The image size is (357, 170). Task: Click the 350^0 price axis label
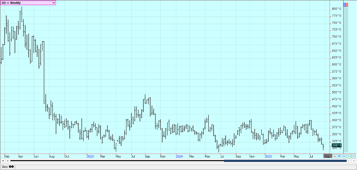click(x=337, y=134)
